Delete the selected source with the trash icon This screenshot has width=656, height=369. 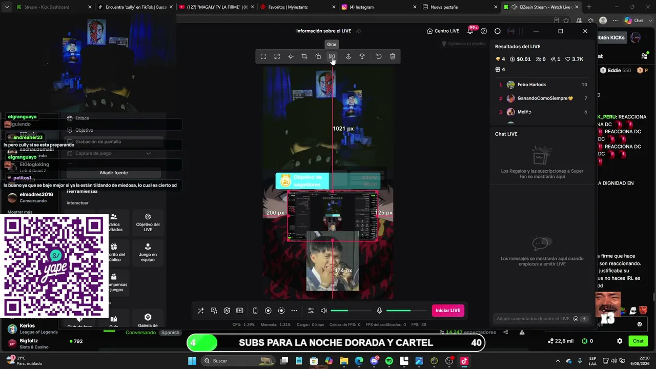(393, 56)
